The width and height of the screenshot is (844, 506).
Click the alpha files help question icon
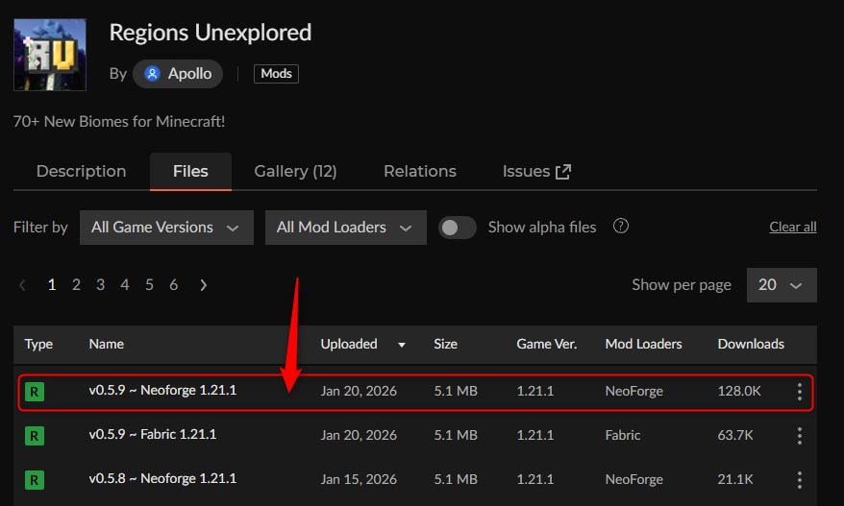click(621, 227)
